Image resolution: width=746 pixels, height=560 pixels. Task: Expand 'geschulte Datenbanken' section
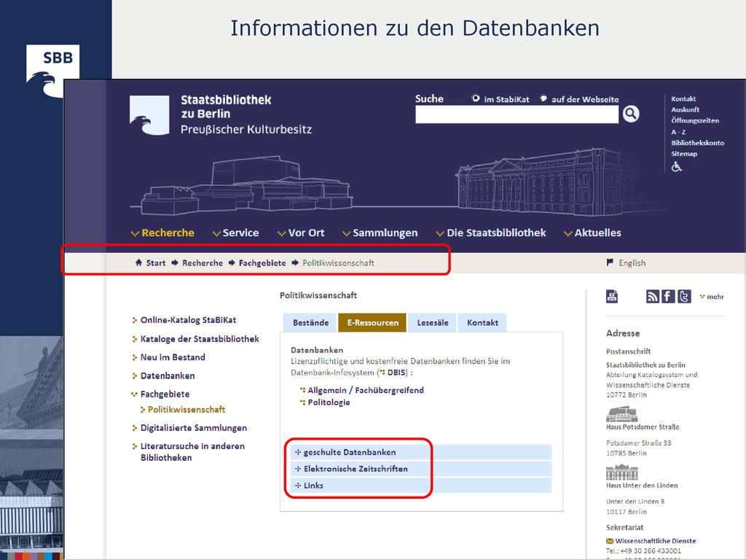tap(421, 452)
